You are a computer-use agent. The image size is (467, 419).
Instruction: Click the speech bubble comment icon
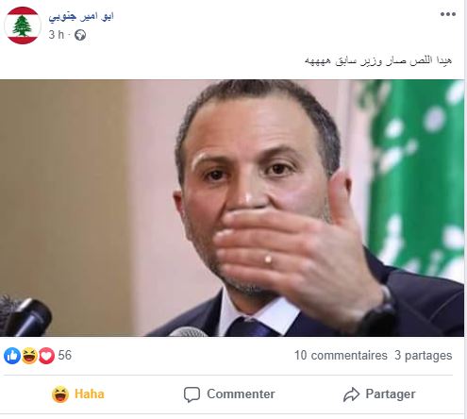(x=192, y=394)
